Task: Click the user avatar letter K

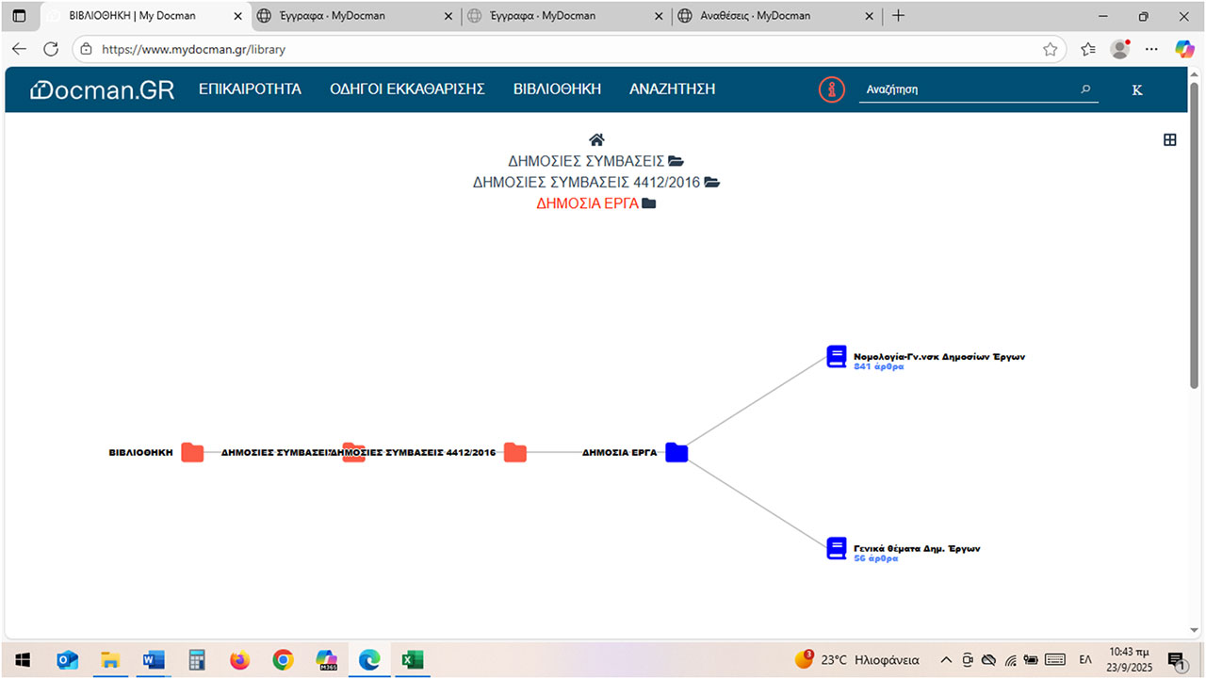Action: pyautogui.click(x=1136, y=89)
